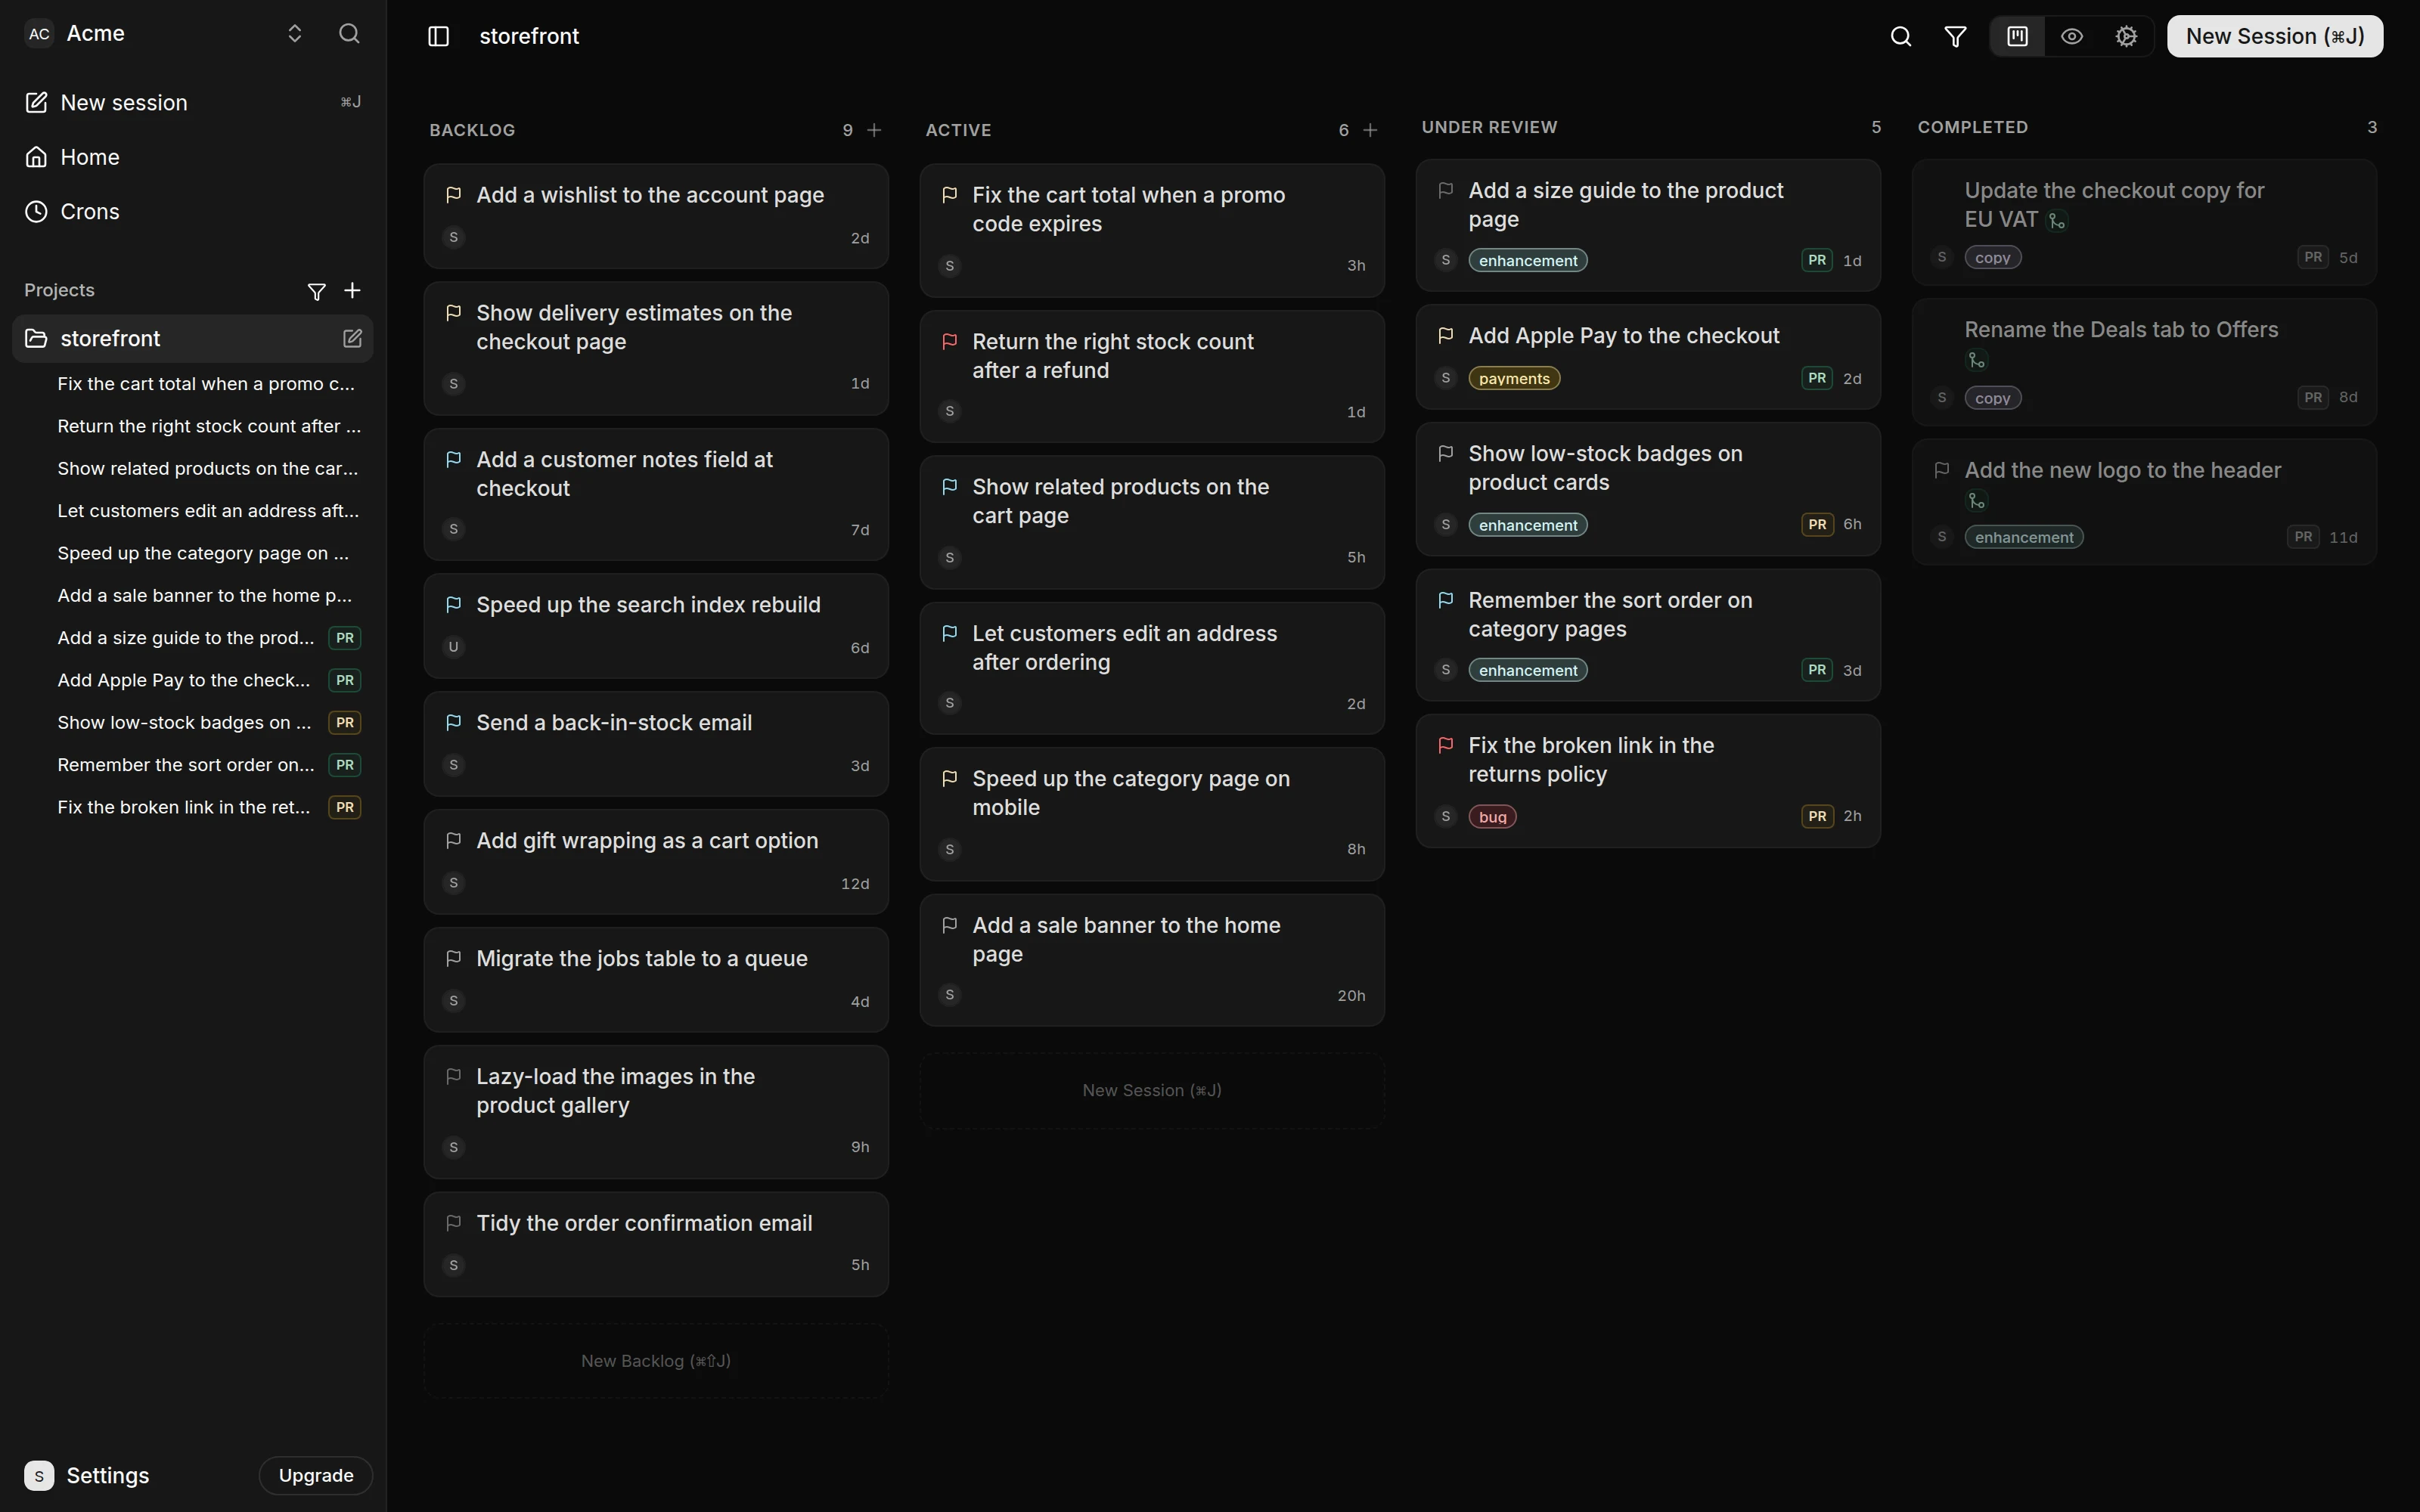Toggle the flag on Return the right stock count card
The width and height of the screenshot is (2420, 1512).
(x=949, y=342)
